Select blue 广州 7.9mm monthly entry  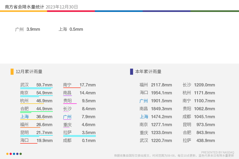79,117
